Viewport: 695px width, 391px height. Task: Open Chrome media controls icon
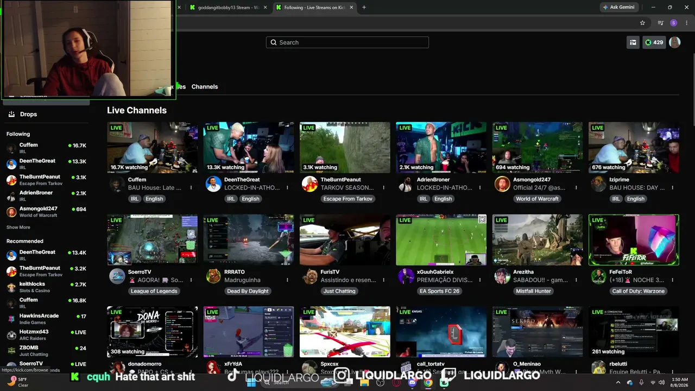coord(660,23)
